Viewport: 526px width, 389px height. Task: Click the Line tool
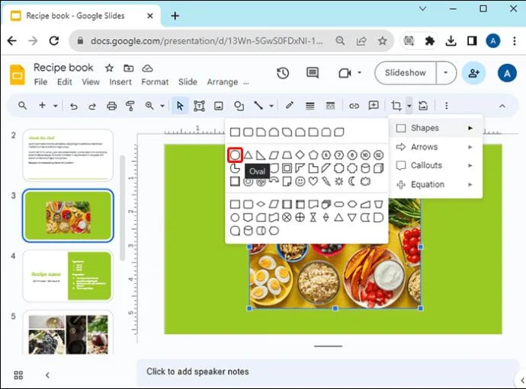[x=258, y=106]
